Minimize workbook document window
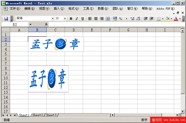186x123 pixels. coord(174,13)
